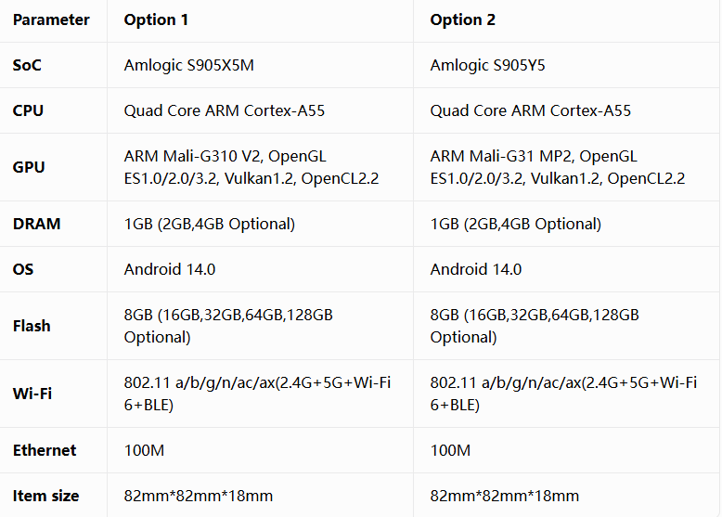The width and height of the screenshot is (722, 517).
Task: Select the GPU row label
Action: click(29, 167)
